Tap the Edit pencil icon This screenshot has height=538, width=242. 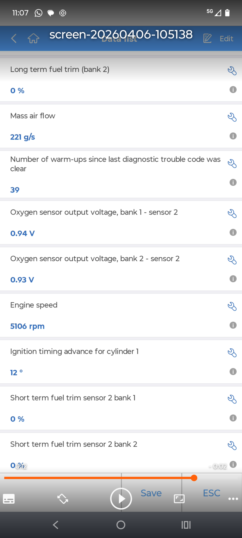[207, 38]
